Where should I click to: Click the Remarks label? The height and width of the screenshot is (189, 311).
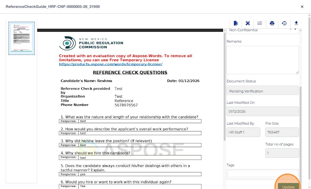234,41
